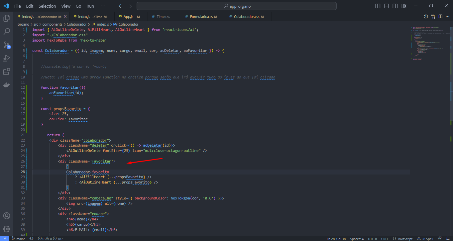Toggle the secondary side bar visibility
Screen dimensions: 453x241
point(395,6)
